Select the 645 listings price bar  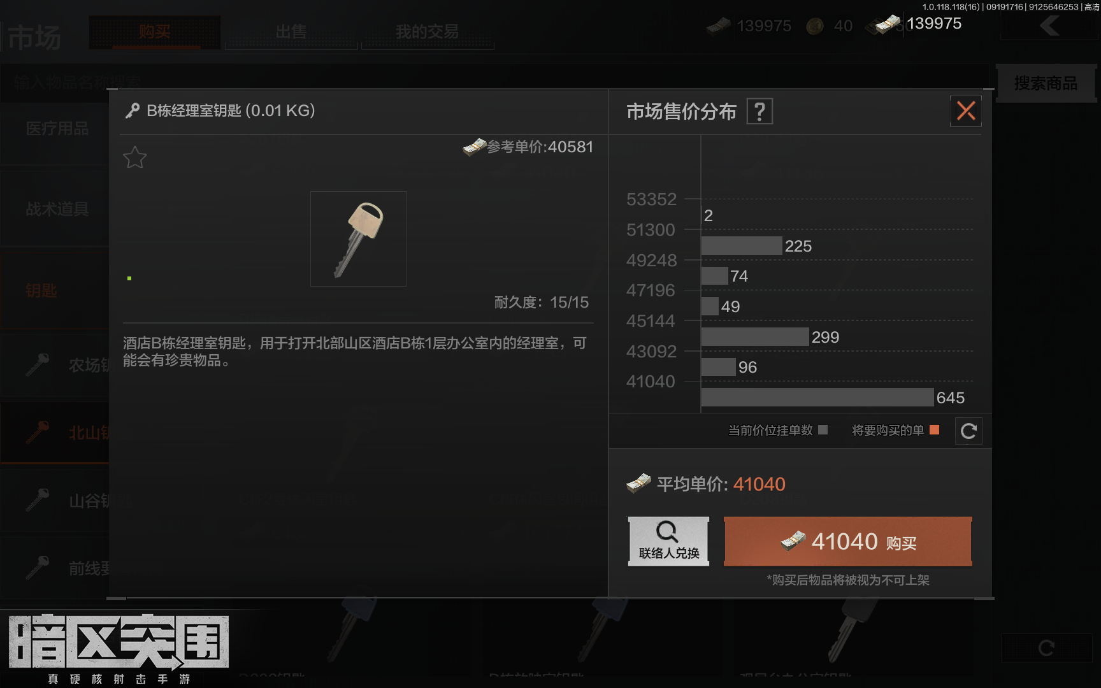coord(817,398)
